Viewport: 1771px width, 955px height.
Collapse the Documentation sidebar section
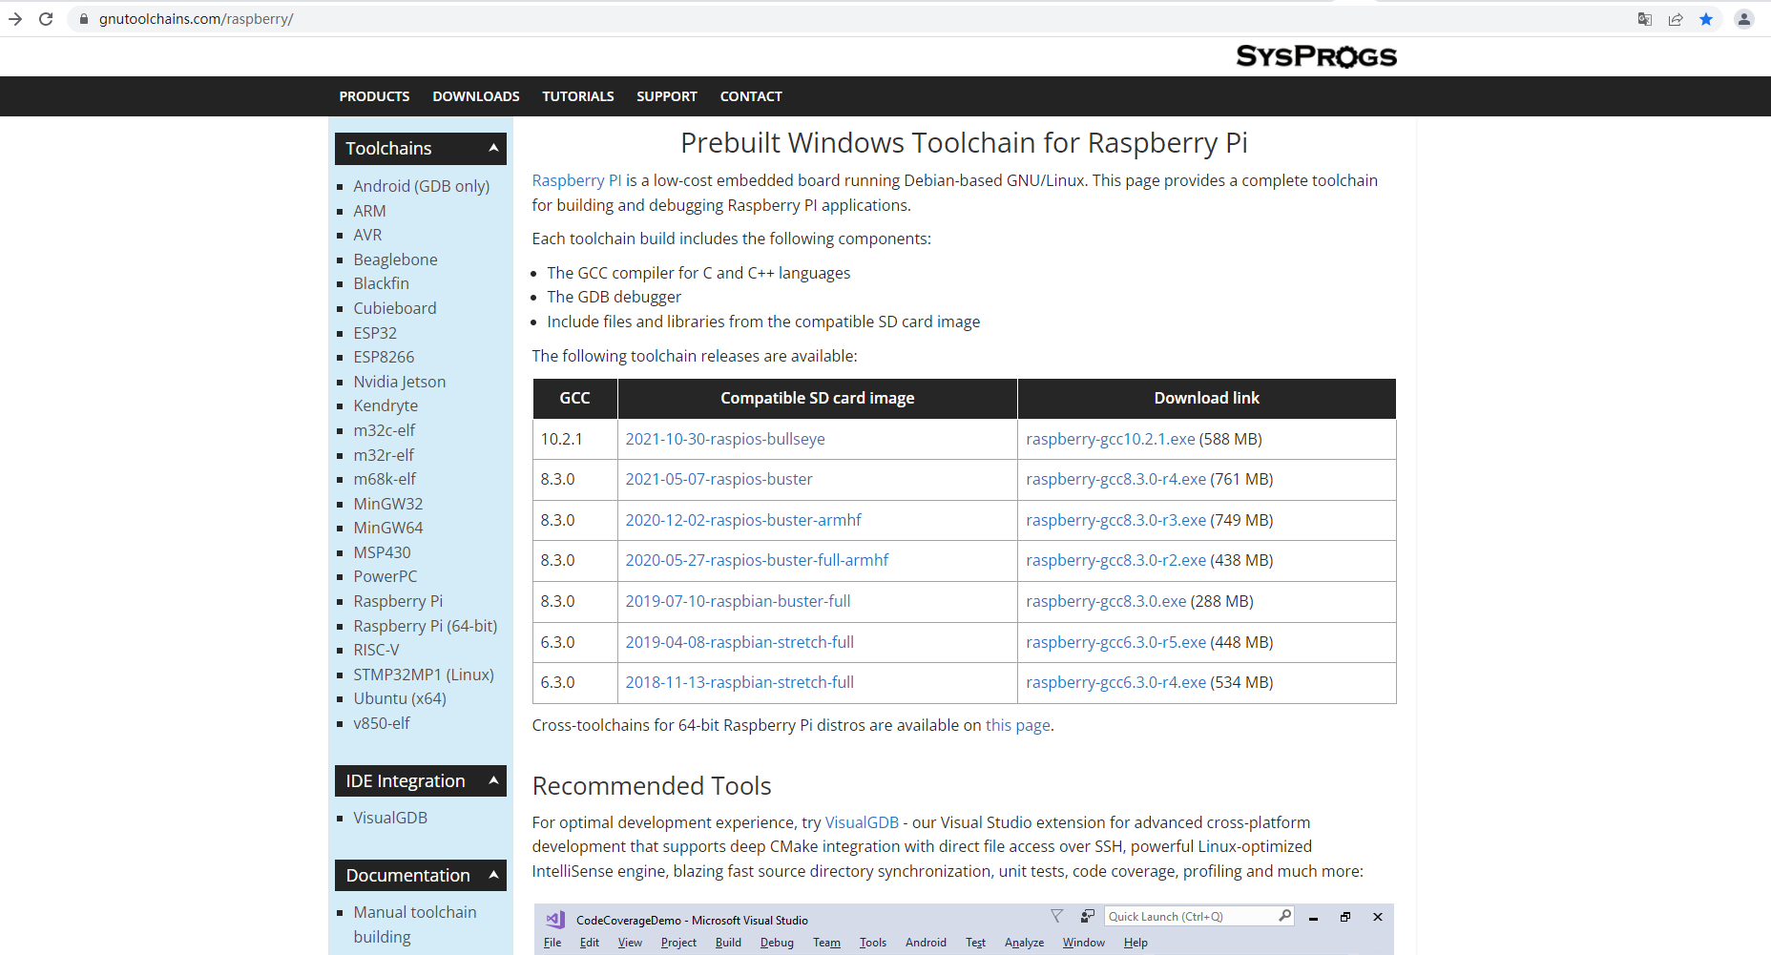pyautogui.click(x=493, y=875)
